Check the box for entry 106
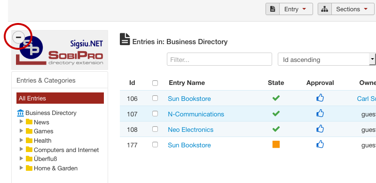This screenshot has height=183, width=376. (155, 98)
